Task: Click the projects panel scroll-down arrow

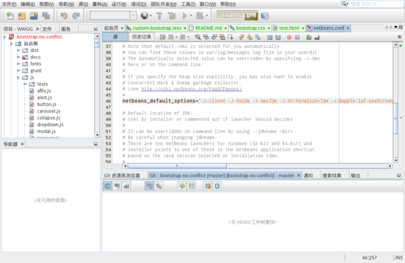Action: coord(97,135)
